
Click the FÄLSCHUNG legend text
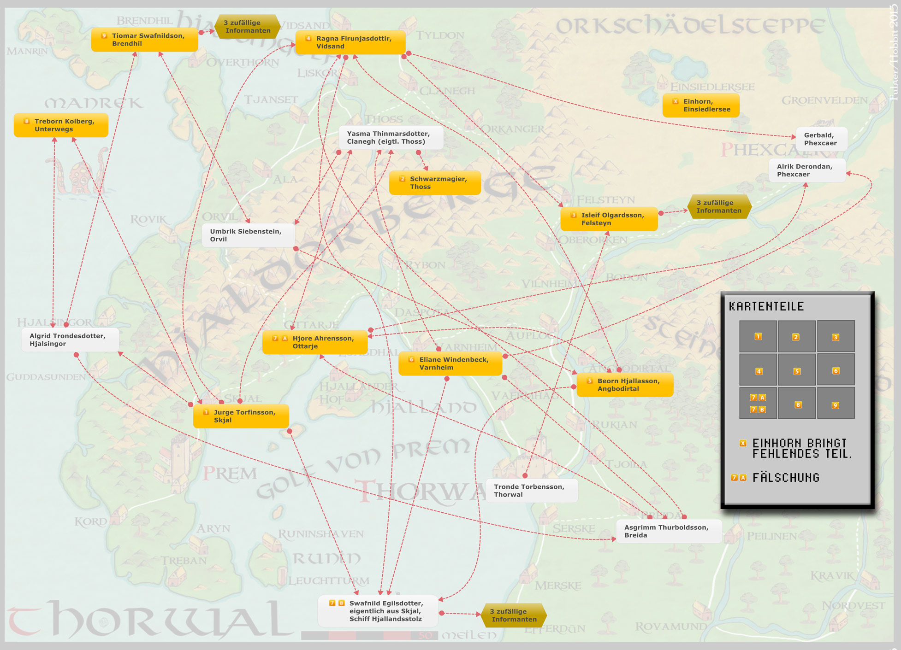coord(786,478)
